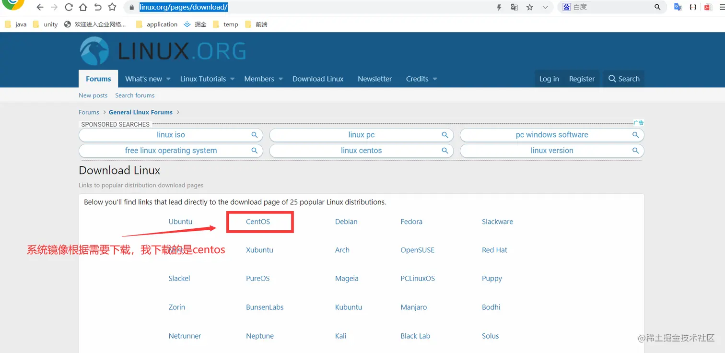The image size is (725, 353).
Task: Click the linux centos sponsored search
Action: pos(362,151)
